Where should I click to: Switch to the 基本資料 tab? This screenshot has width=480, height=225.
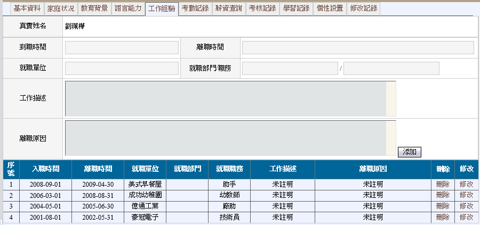coord(27,9)
